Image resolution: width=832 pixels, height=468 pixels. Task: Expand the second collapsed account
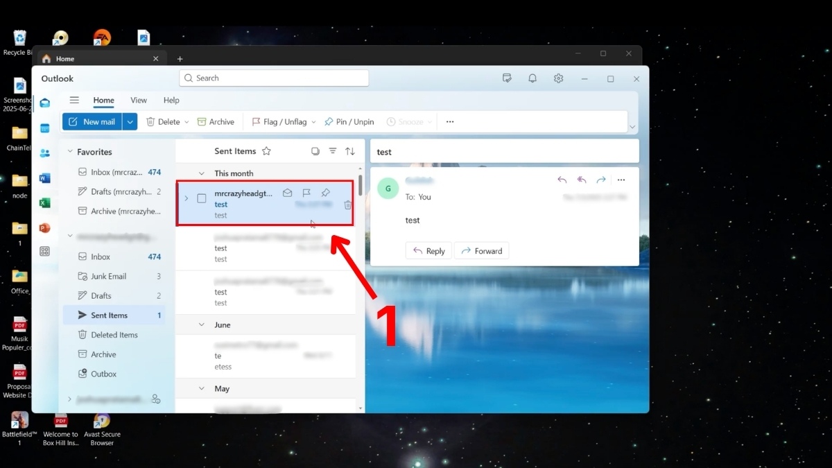[69, 399]
